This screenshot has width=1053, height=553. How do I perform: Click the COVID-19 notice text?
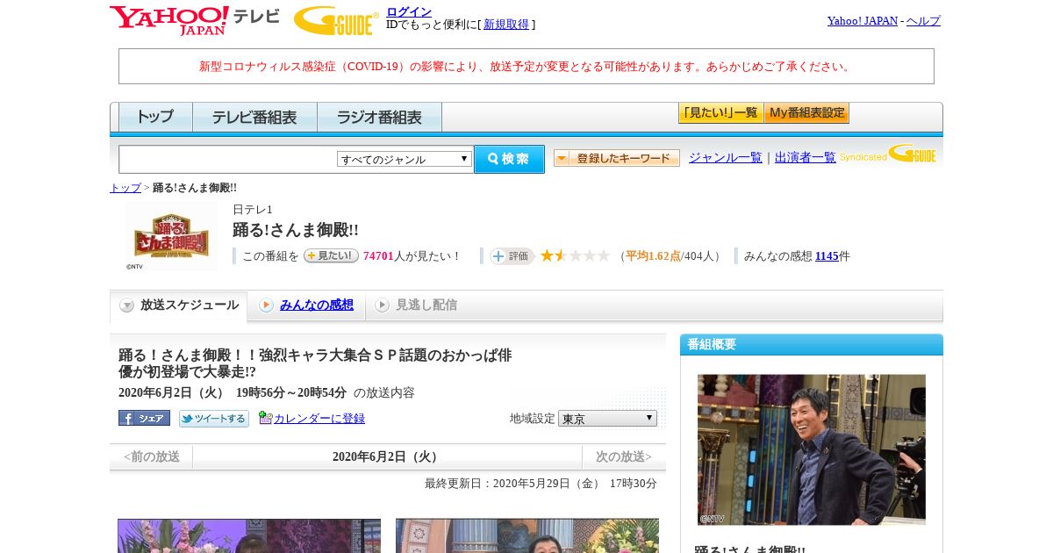click(526, 67)
